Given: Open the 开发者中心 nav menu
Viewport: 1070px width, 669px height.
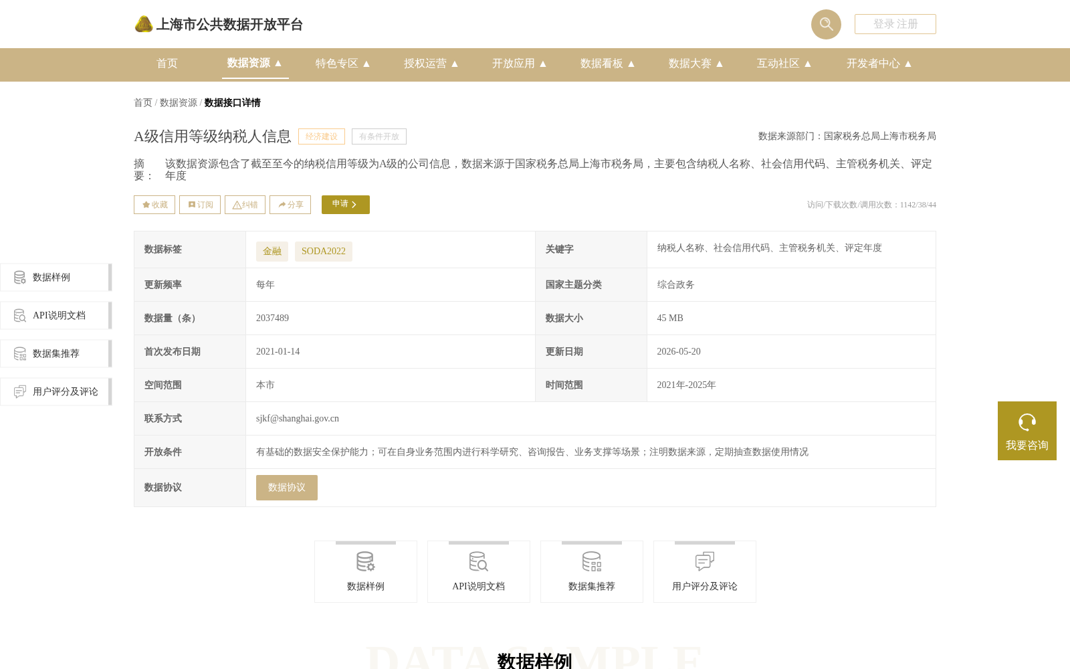Looking at the screenshot, I should (879, 64).
